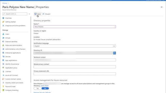Viewport: 166px width, 93px height.
Task: Open Roles and administrators page
Action: click(x=14, y=45)
